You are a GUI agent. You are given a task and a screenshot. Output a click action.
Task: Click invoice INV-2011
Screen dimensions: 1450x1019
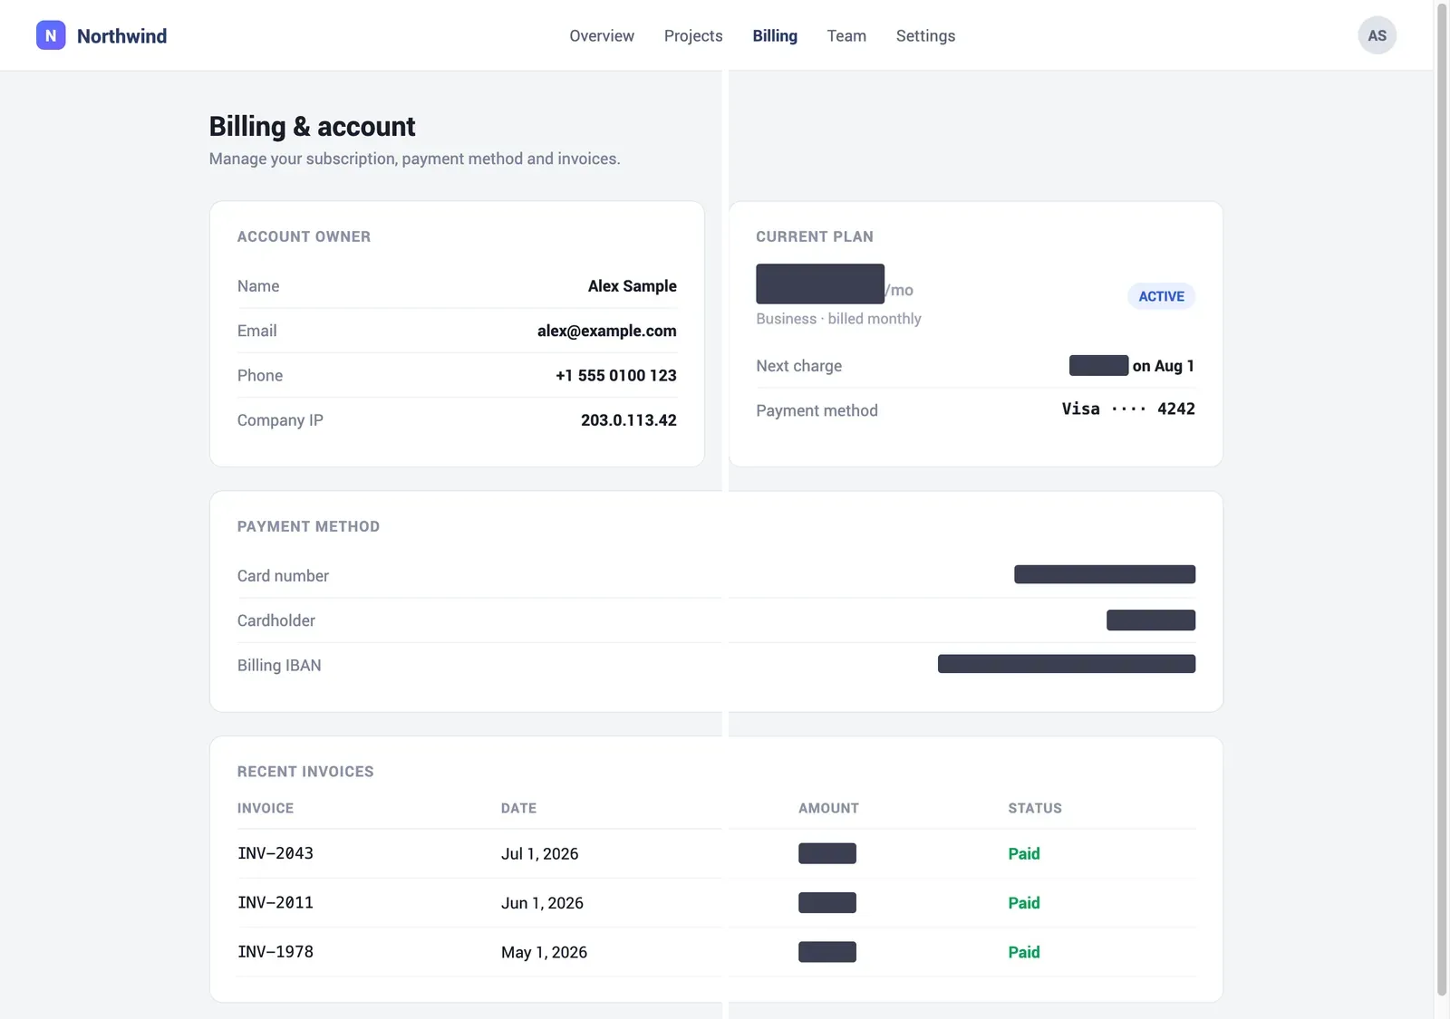coord(275,903)
